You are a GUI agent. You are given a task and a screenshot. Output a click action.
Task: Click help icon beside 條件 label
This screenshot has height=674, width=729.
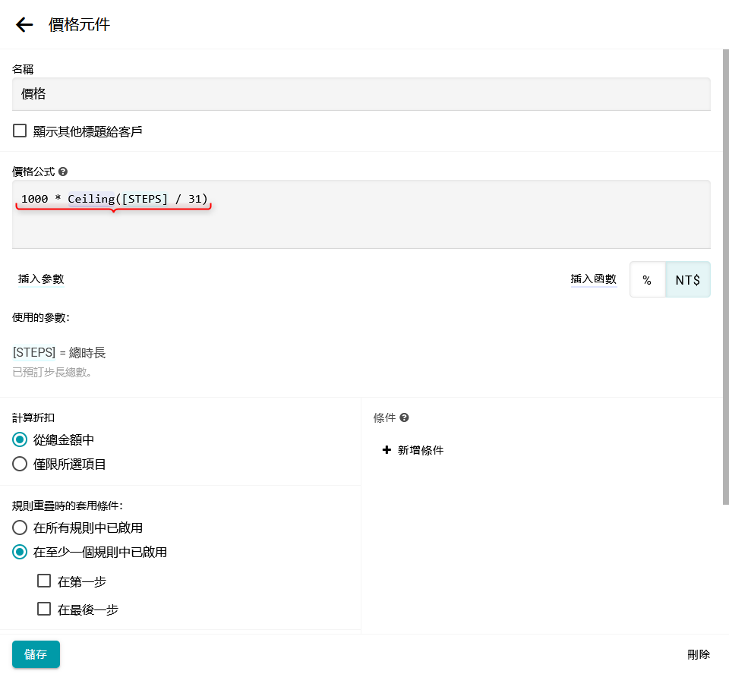pyautogui.click(x=405, y=417)
